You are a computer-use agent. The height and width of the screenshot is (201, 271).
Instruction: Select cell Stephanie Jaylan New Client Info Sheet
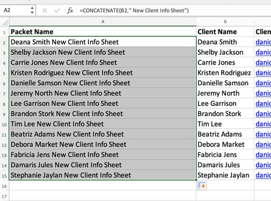tap(102, 175)
